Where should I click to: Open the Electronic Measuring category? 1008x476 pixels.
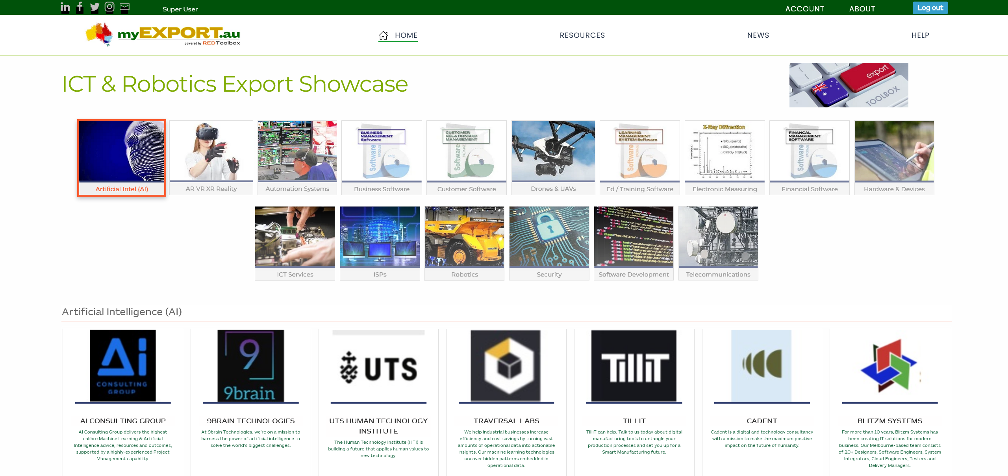[724, 158]
